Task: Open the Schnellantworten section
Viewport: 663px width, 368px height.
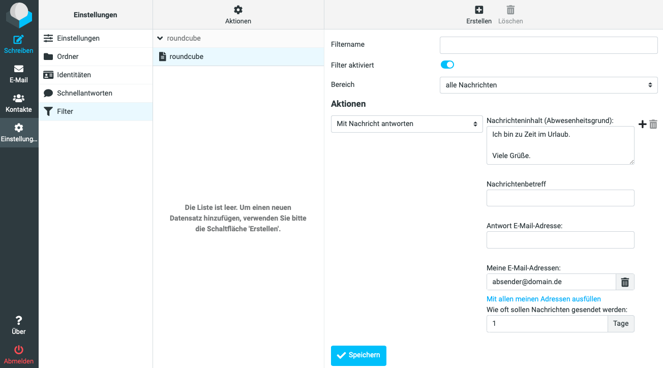Action: (96, 93)
